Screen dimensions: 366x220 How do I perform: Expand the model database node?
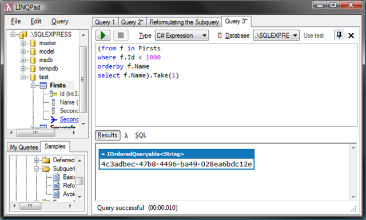[23, 51]
